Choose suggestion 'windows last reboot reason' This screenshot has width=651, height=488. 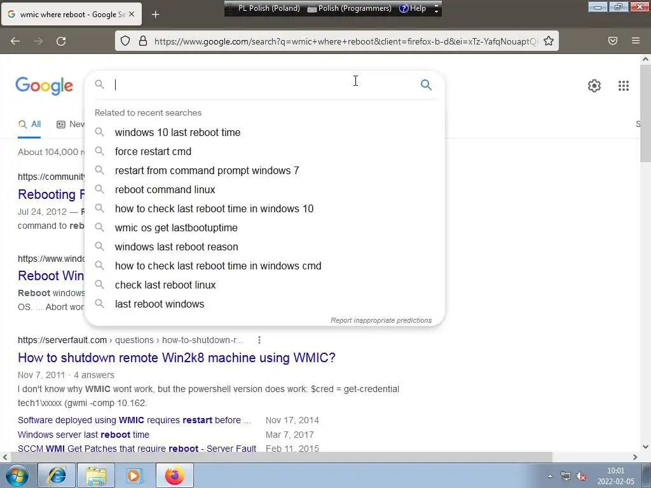pos(264,247)
